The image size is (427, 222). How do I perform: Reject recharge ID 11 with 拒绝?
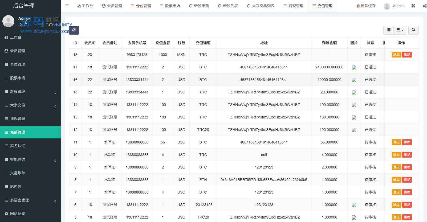click(407, 142)
